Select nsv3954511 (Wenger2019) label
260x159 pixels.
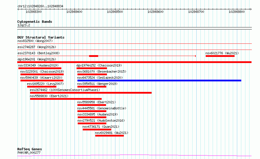(97, 84)
